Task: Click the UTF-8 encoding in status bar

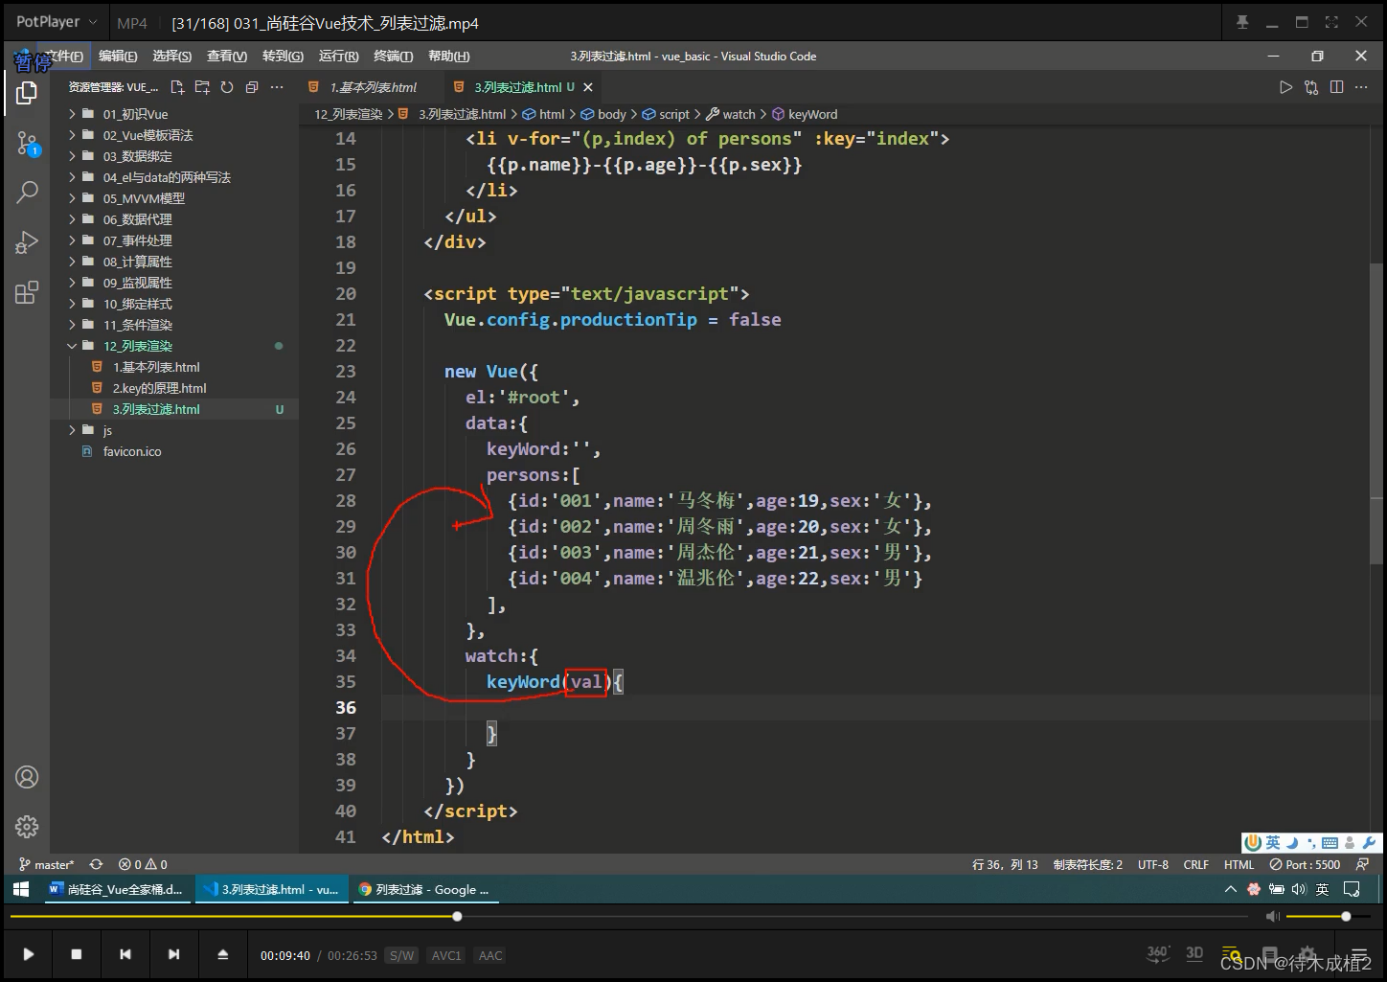Action: tap(1152, 864)
